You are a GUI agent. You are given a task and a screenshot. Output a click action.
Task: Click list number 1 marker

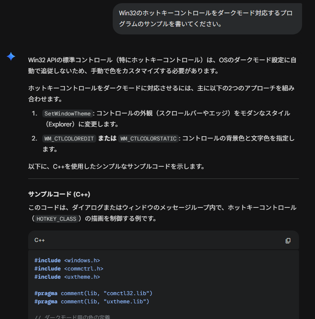[x=34, y=114]
